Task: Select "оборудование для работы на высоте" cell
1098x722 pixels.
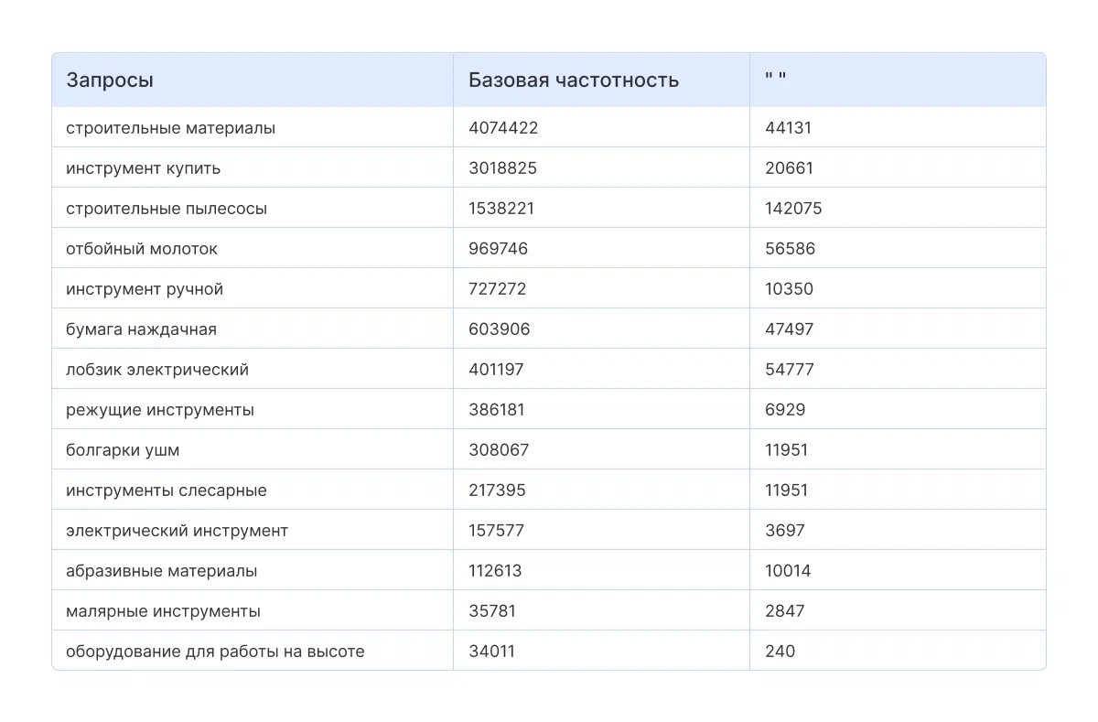Action: 215,652
